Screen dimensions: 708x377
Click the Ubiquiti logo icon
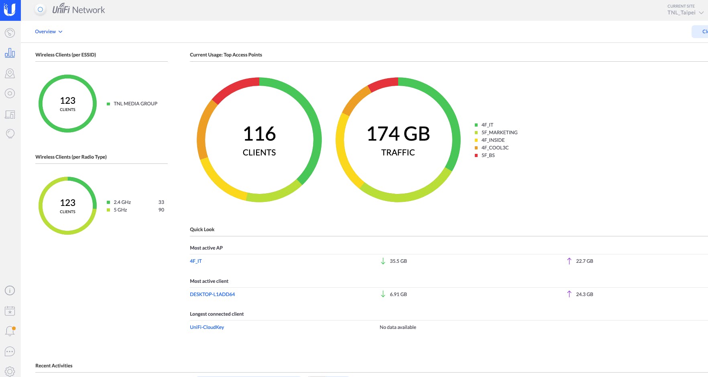coord(10,10)
